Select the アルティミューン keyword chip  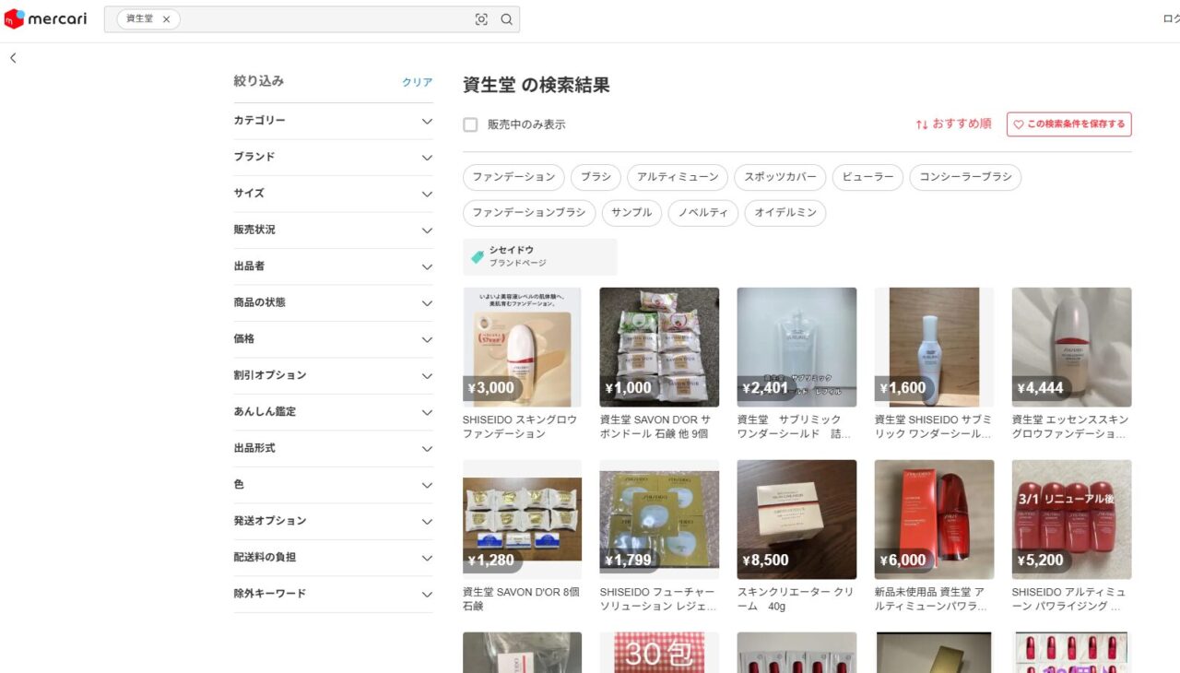[x=678, y=177]
